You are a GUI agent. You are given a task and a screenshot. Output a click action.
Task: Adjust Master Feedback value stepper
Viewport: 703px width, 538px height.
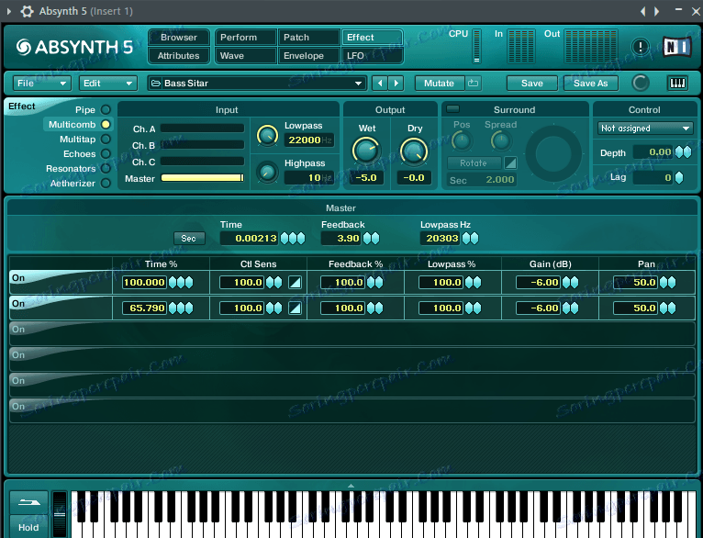[x=371, y=238]
